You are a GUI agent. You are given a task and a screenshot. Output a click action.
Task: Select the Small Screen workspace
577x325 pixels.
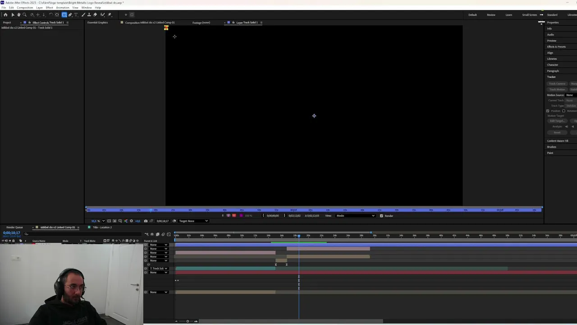pos(529,15)
